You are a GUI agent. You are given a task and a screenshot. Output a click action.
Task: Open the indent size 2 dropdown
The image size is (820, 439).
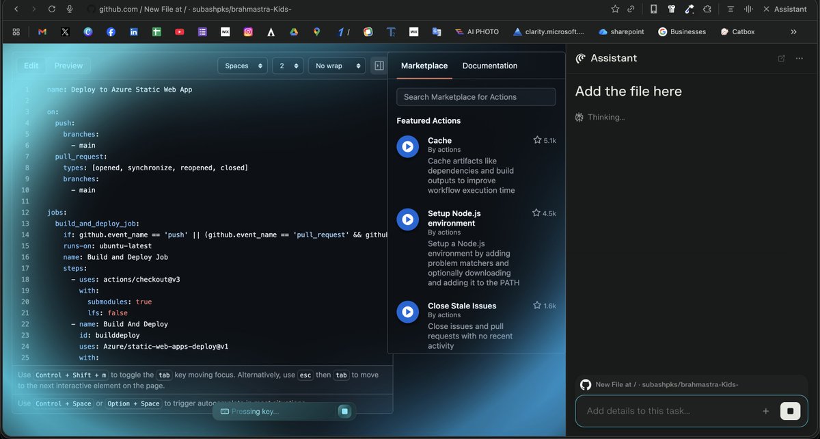288,66
